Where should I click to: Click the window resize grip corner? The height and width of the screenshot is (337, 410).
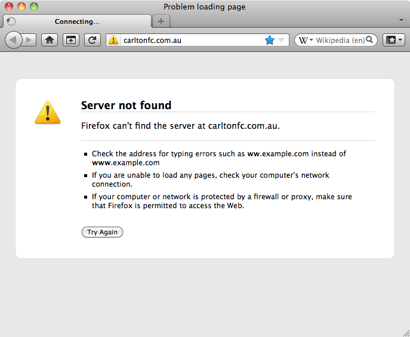405,332
